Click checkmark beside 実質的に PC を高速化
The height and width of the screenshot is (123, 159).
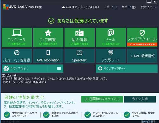(x=46, y=115)
